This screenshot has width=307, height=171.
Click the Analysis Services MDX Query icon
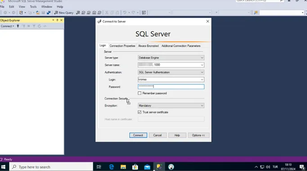pyautogui.click(x=83, y=13)
